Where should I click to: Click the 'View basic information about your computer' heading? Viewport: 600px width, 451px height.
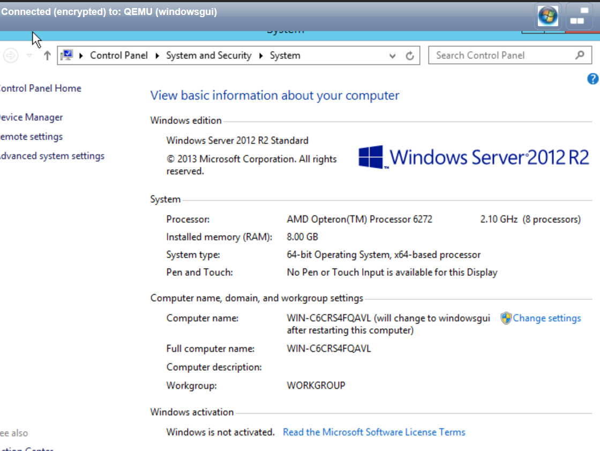coord(274,95)
